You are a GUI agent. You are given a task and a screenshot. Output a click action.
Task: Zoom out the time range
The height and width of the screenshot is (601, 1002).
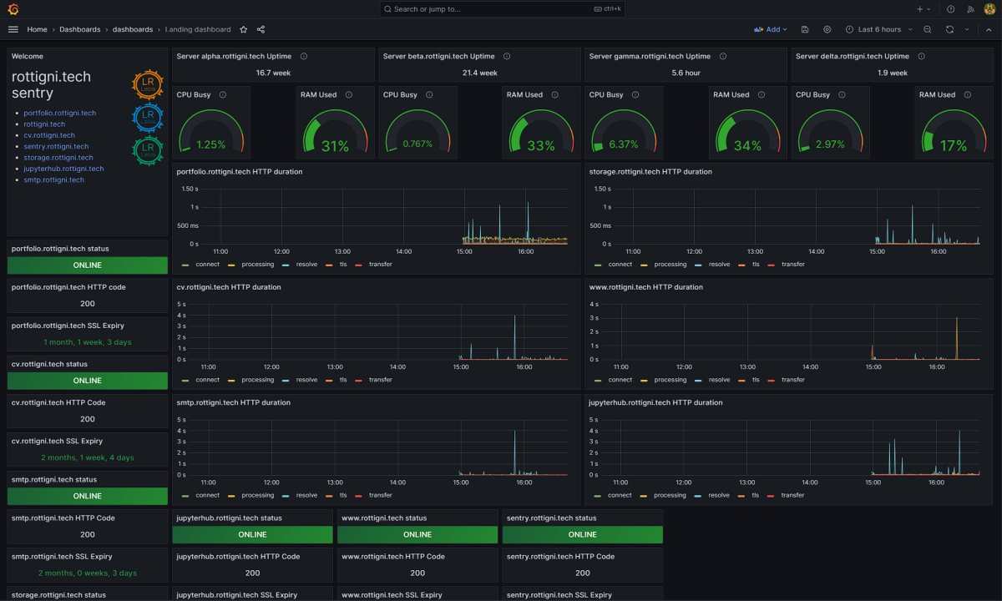point(928,29)
